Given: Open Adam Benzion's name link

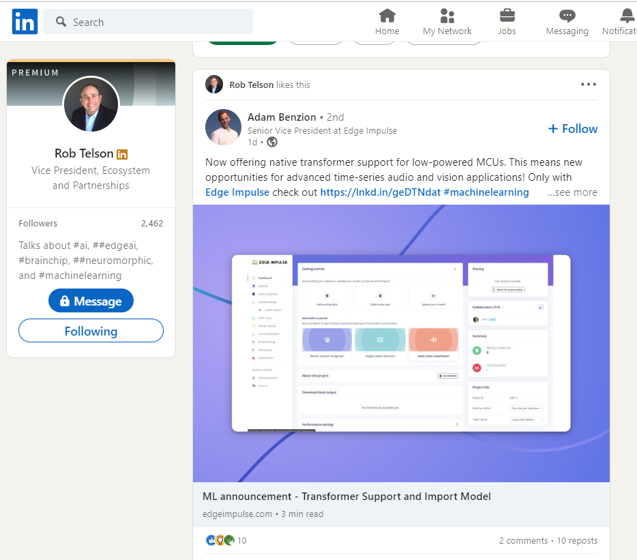Looking at the screenshot, I should coord(282,117).
